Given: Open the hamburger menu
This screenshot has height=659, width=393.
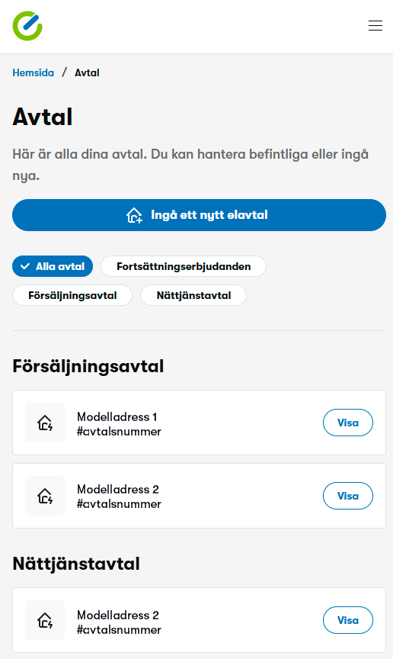Looking at the screenshot, I should coord(375,26).
